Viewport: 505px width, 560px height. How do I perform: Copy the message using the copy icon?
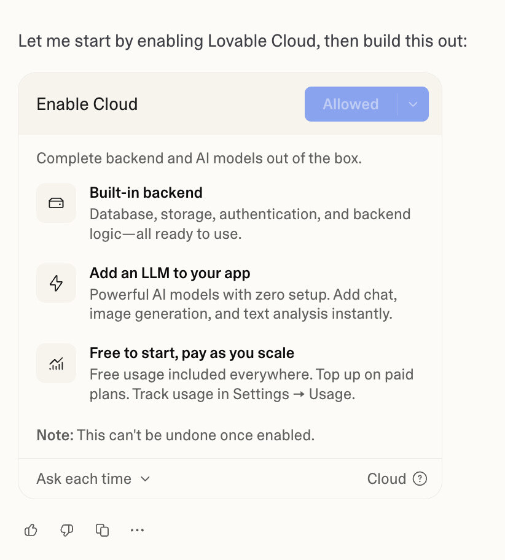(102, 529)
